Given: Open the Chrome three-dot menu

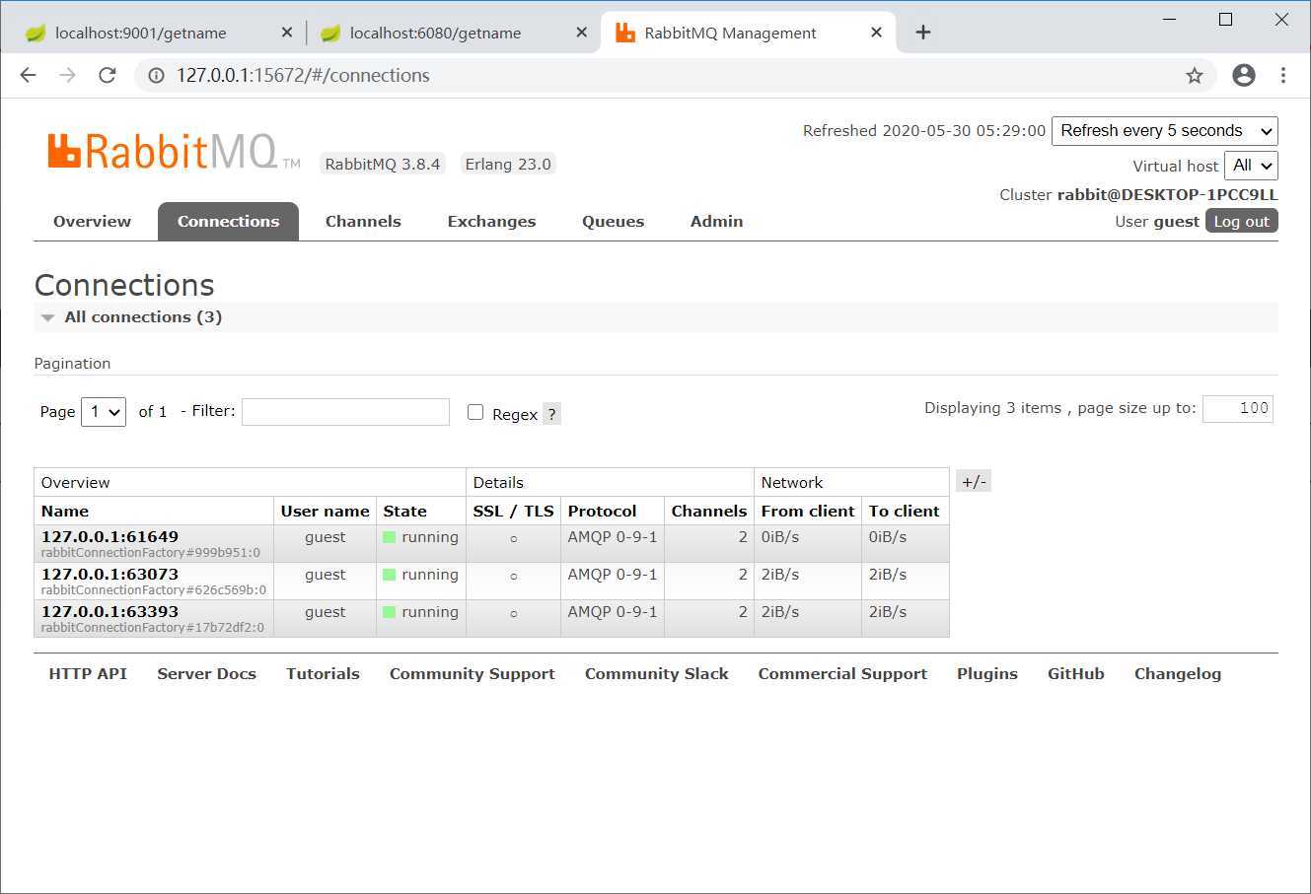Looking at the screenshot, I should 1283,75.
